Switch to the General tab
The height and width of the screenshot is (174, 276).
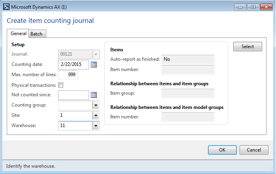[18, 34]
